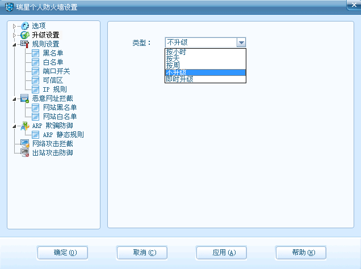Select the 出站攻击防御 tree label
Image resolution: width=361 pixels, height=269 pixels.
click(x=52, y=153)
